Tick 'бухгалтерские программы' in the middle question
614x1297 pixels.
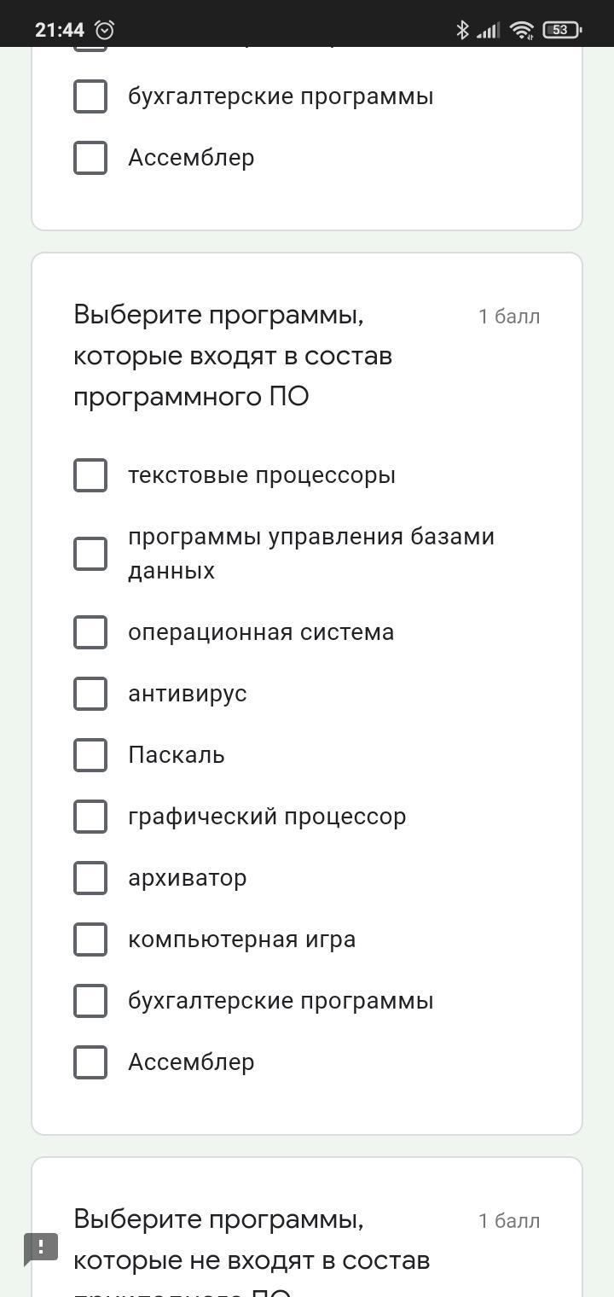(90, 1001)
